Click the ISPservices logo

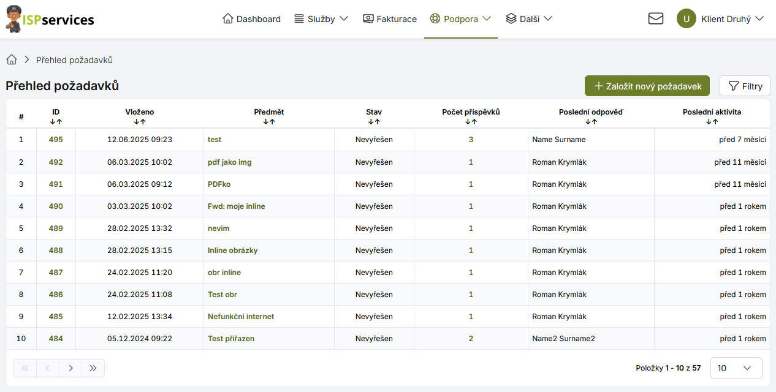(50, 19)
